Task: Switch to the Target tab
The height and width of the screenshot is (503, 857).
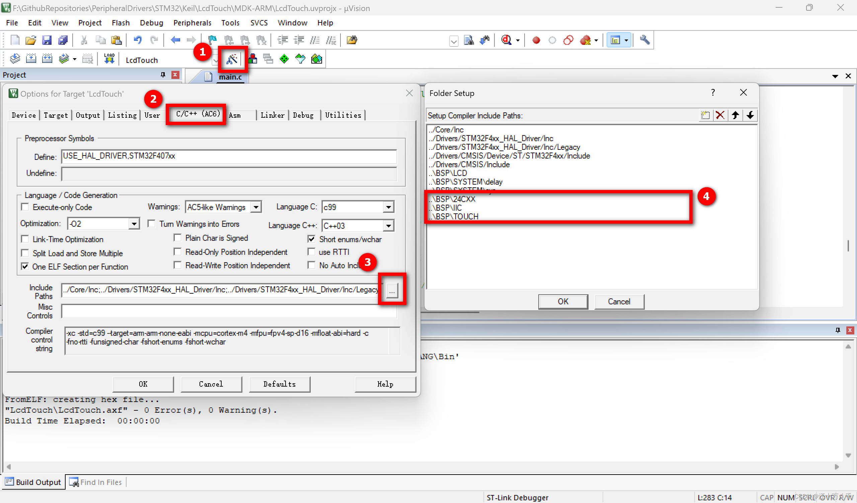Action: coord(56,115)
